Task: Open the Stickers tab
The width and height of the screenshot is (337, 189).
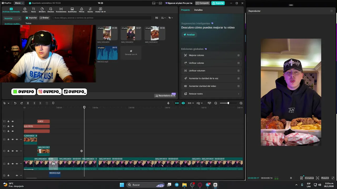Action: [x=42, y=10]
